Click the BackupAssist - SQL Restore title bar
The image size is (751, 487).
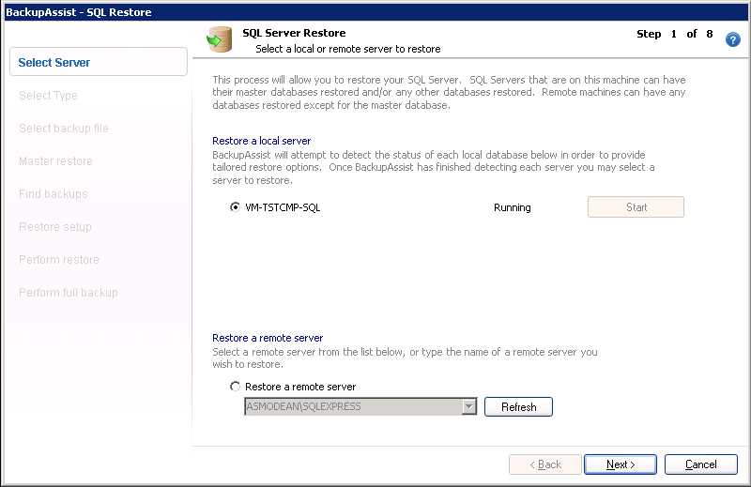[x=375, y=12]
